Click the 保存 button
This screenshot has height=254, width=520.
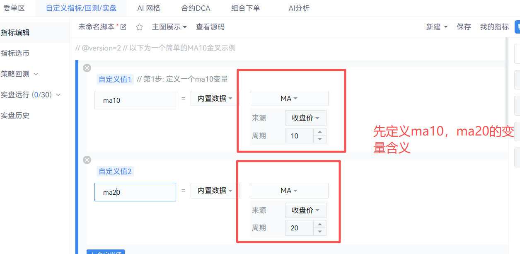coord(464,27)
